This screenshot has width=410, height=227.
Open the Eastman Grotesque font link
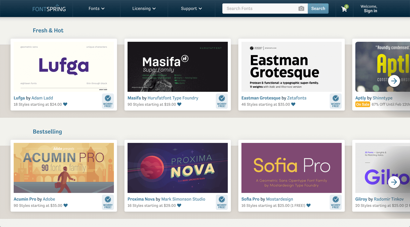pyautogui.click(x=261, y=98)
